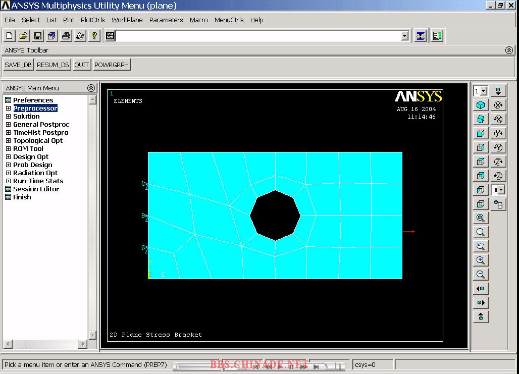Click the Zoom Out minus magnifier

(481, 275)
